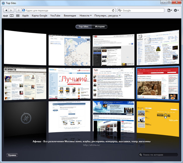This screenshot has height=163, width=183.
Task: Open Top Sites grid icon in bookmarks bar
Action: pyautogui.click(x=18, y=16)
